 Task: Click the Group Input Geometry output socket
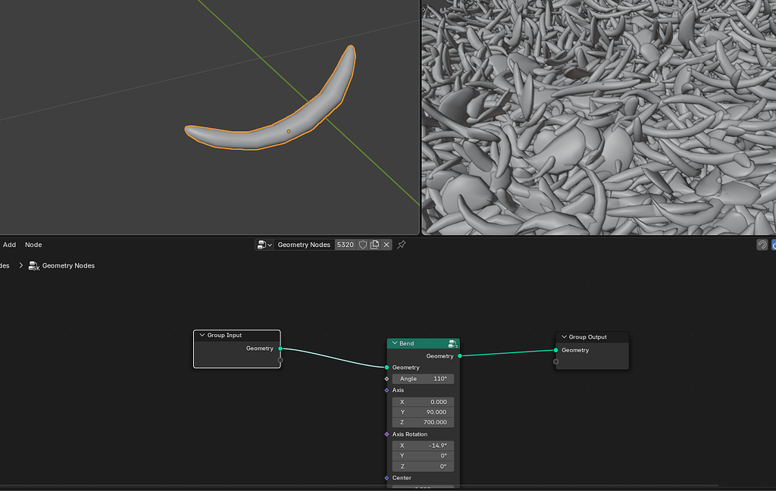[280, 349]
